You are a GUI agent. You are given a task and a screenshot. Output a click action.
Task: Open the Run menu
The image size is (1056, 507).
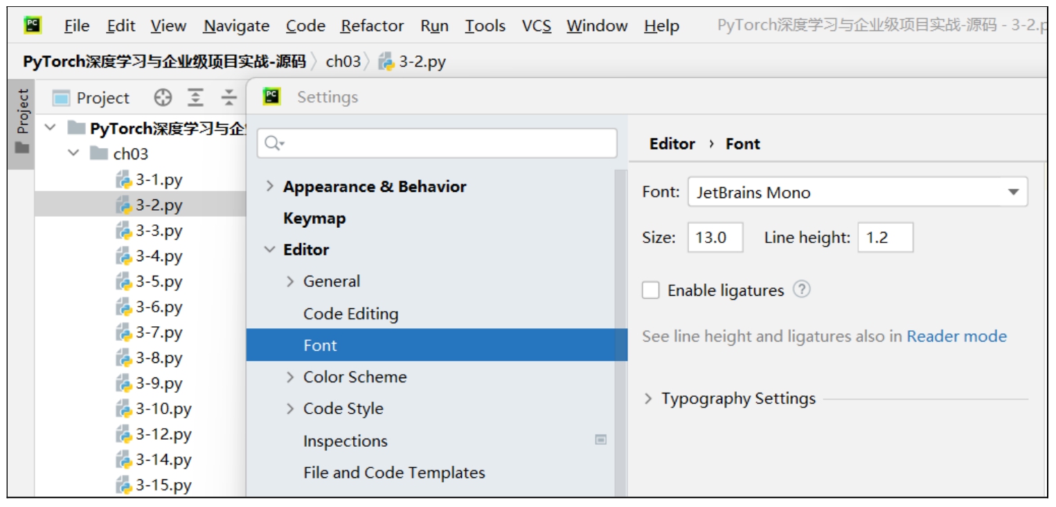pos(435,26)
